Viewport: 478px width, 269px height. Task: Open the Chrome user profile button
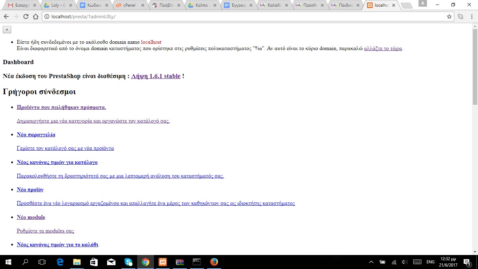(423, 3)
